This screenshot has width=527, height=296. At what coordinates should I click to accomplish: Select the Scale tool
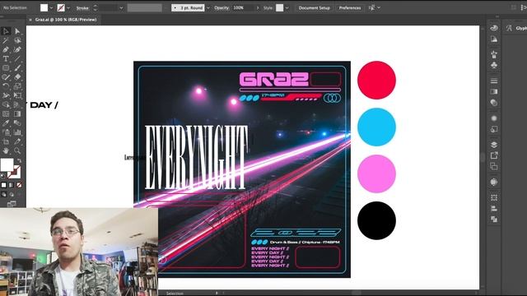[17, 86]
